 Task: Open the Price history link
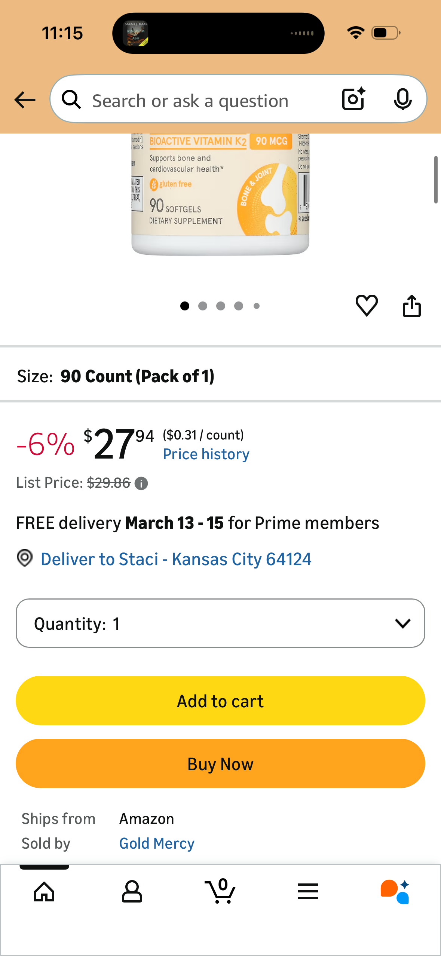[x=206, y=454]
